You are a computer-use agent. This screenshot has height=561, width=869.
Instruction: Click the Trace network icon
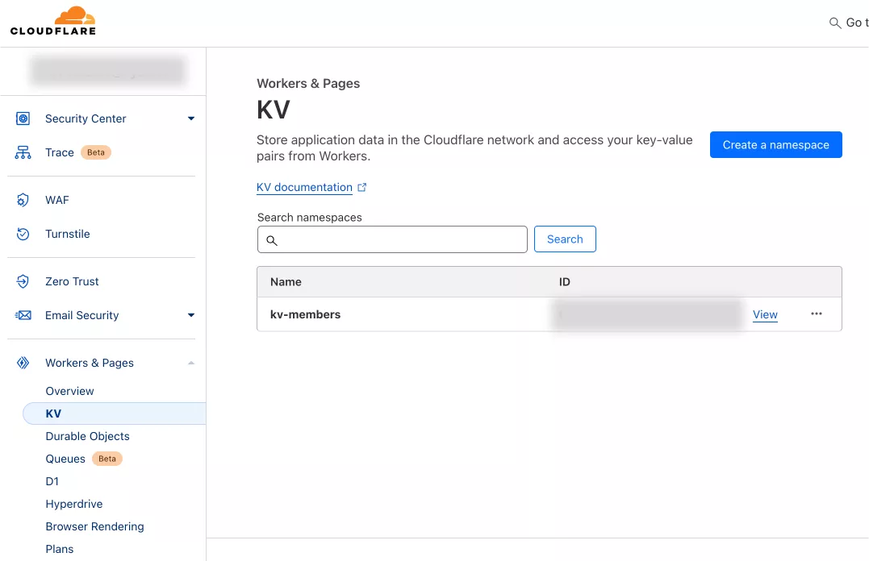click(23, 152)
